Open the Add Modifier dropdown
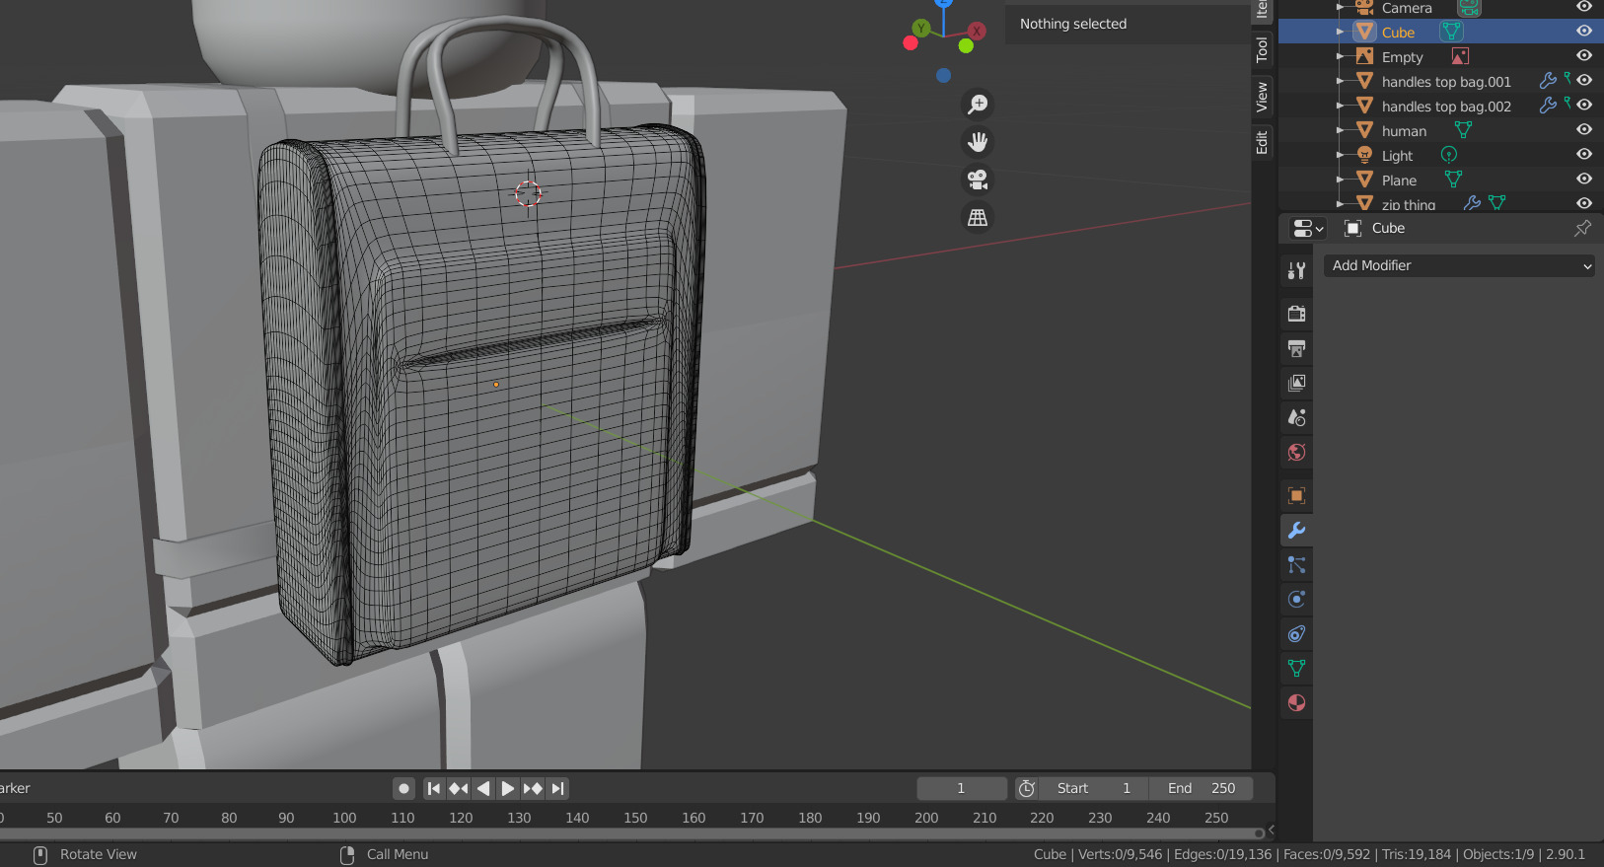1604x867 pixels. point(1459,265)
